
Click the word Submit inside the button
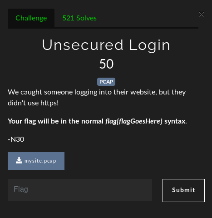pos(183,190)
